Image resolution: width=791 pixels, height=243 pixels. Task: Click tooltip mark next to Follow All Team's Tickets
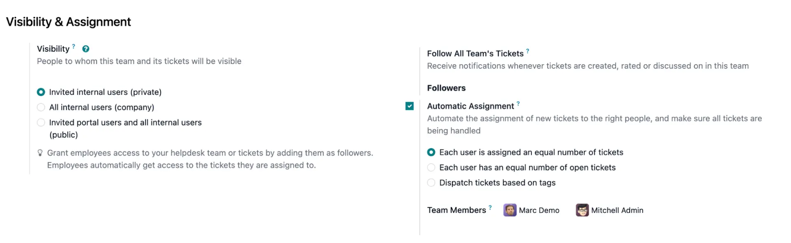point(528,51)
